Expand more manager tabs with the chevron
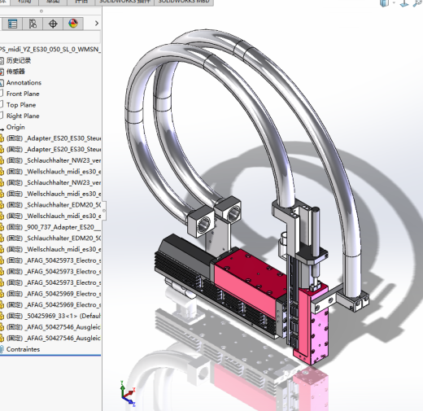 97,24
